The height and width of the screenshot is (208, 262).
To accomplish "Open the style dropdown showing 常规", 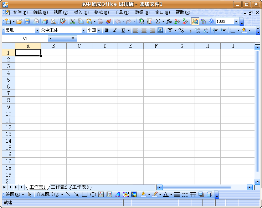I will point(37,30).
